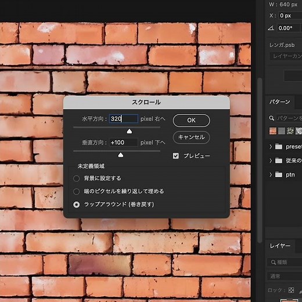Image resolution: width=302 pixels, height=302 pixels.
Task: Select the 背景に設定する radio option
Action: [x=76, y=178]
